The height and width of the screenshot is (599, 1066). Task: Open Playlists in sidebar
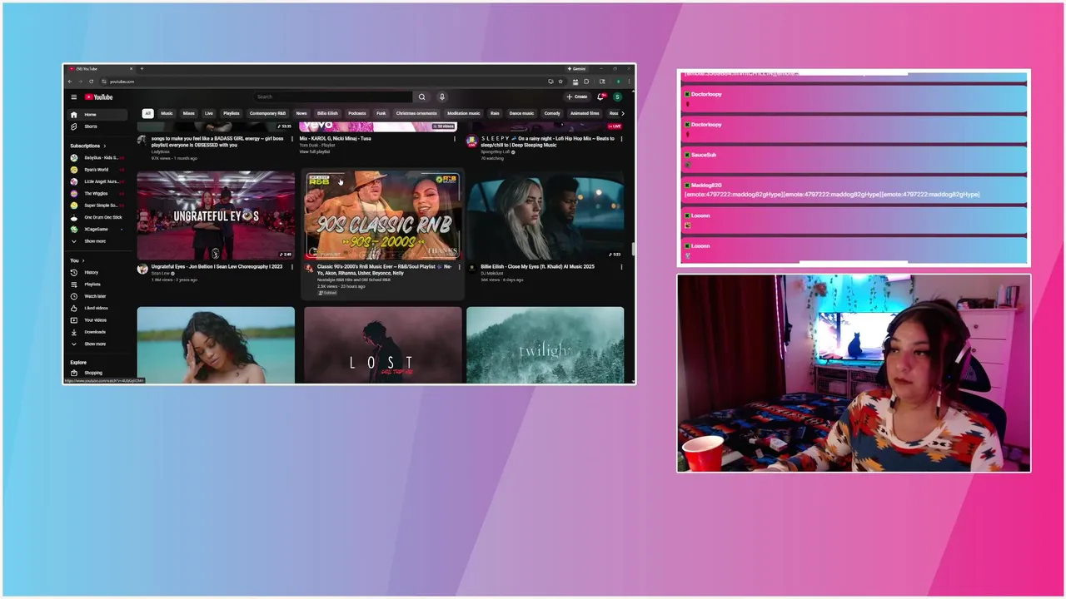pyautogui.click(x=98, y=285)
